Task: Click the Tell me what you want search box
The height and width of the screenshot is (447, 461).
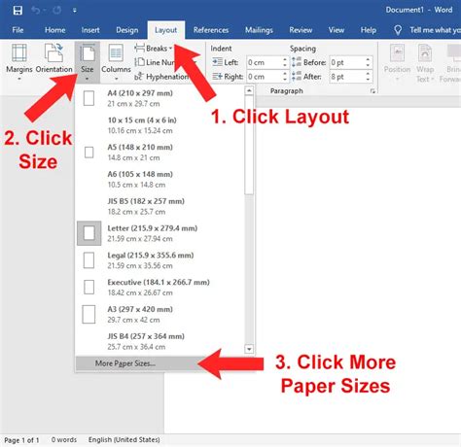Action: coord(435,30)
